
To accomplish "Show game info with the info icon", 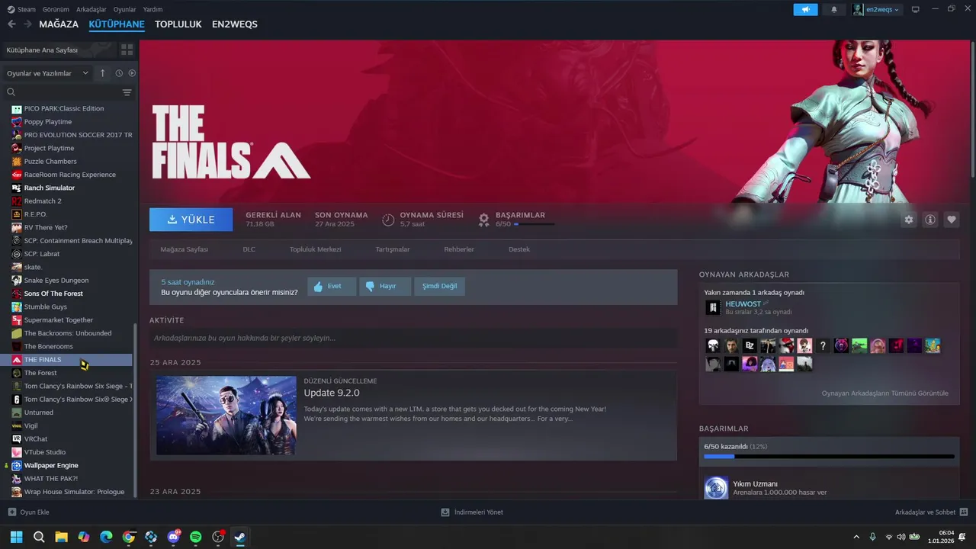I will coord(930,220).
